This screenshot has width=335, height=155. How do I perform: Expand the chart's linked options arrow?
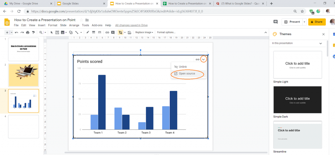[x=203, y=59]
